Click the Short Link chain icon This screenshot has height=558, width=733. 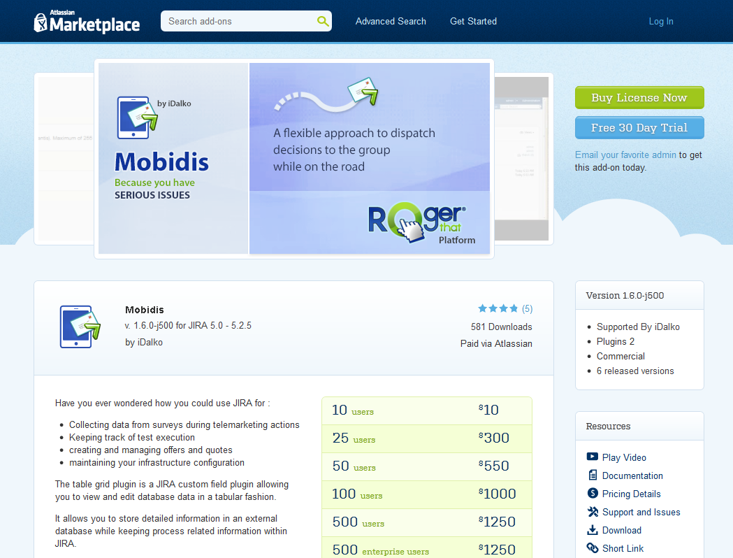[592, 548]
